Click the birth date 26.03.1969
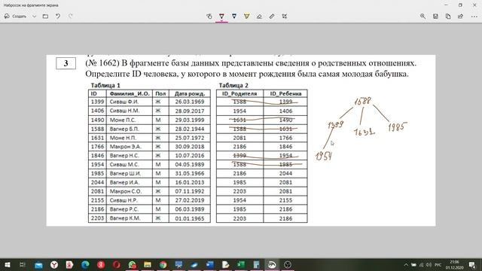 [190, 102]
